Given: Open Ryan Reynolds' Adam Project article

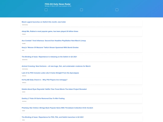Looking at the screenshot, I should (54, 89).
